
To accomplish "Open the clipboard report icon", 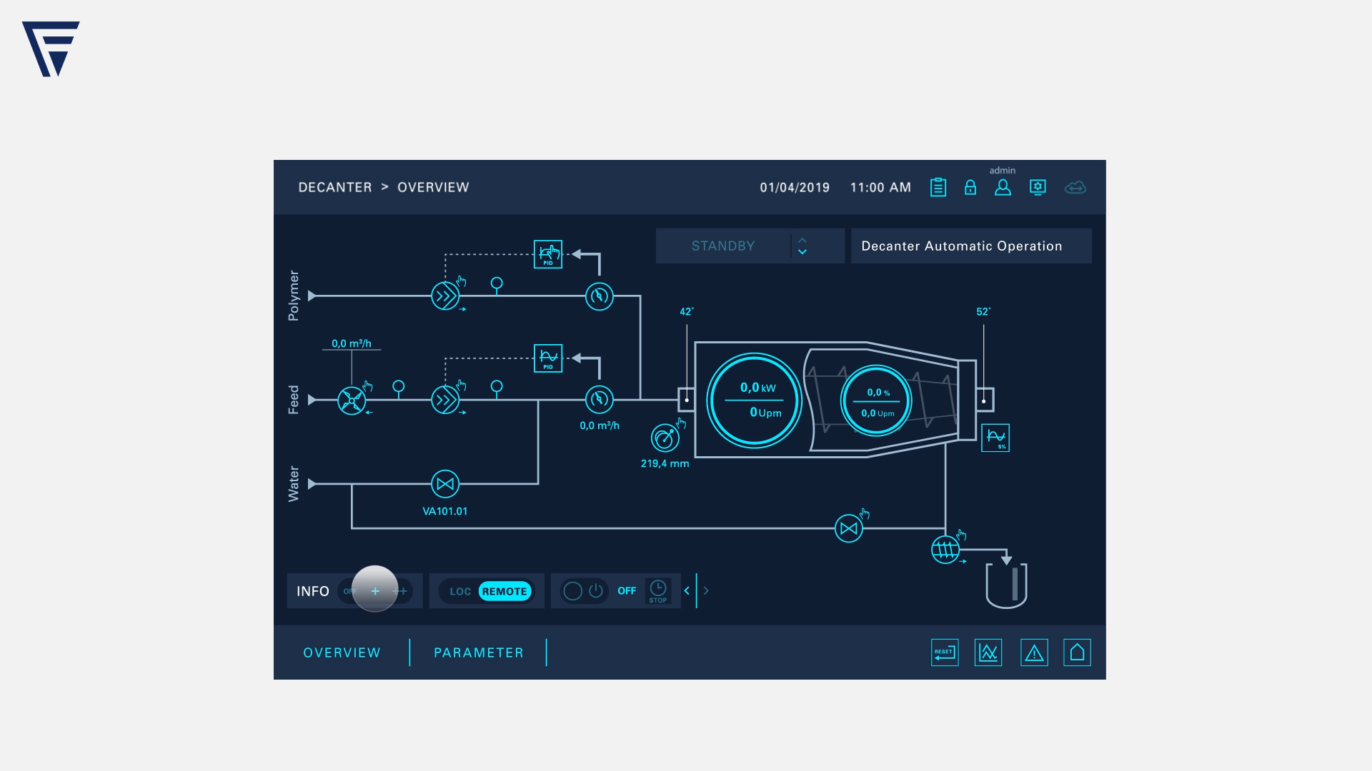I will pos(938,187).
